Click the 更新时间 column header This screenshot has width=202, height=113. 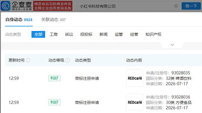16,60
